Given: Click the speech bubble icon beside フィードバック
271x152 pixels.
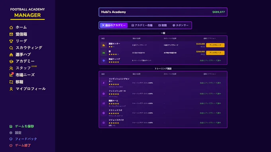Looking at the screenshot, I should pos(11,139).
